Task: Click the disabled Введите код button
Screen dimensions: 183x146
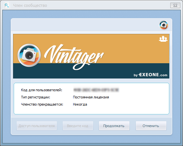Action: click(x=78, y=126)
